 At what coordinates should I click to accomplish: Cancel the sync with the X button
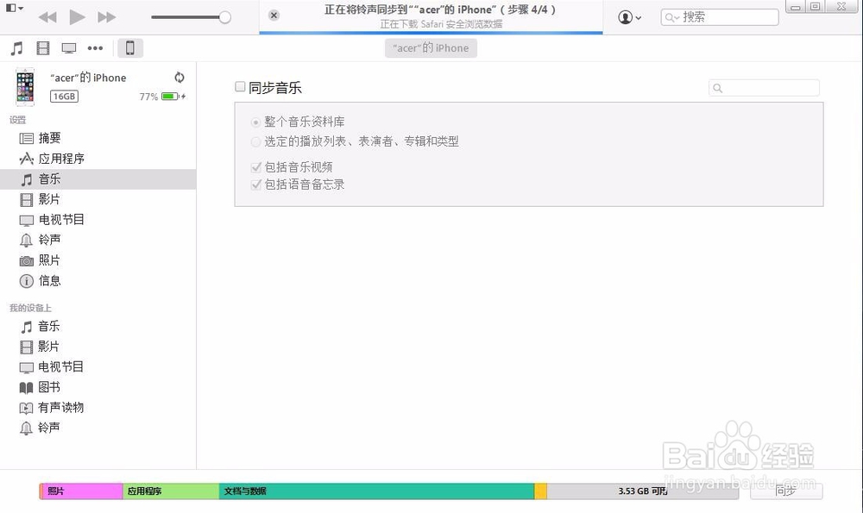[274, 16]
